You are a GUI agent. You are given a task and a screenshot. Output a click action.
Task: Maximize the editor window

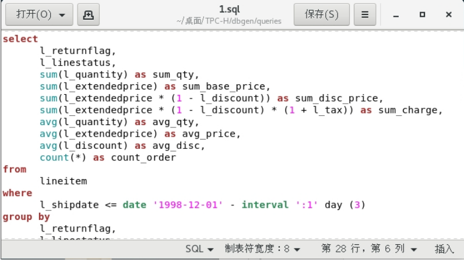click(x=422, y=15)
